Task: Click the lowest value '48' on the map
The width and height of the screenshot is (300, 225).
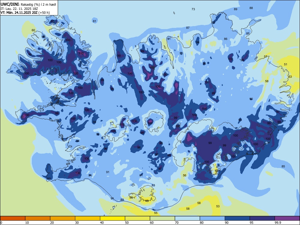Action: coord(147,201)
